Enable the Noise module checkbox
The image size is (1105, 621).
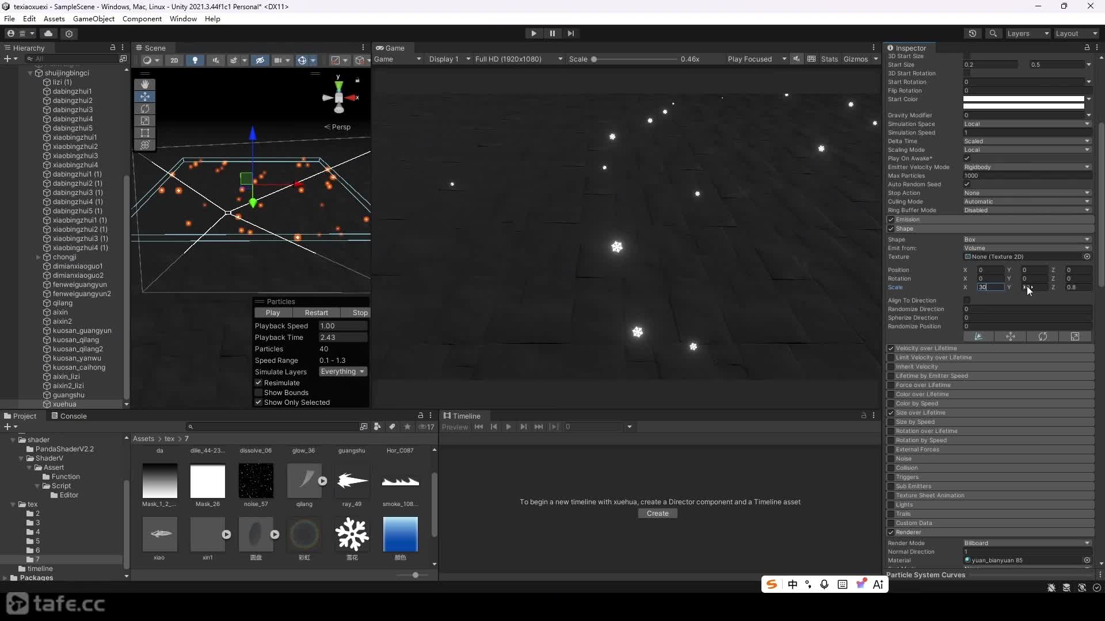tap(891, 459)
